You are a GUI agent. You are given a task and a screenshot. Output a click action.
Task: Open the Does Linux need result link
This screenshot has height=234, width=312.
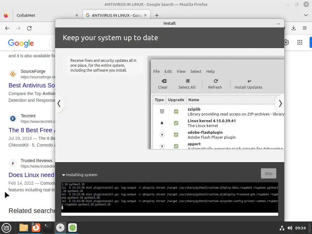coord(32,175)
